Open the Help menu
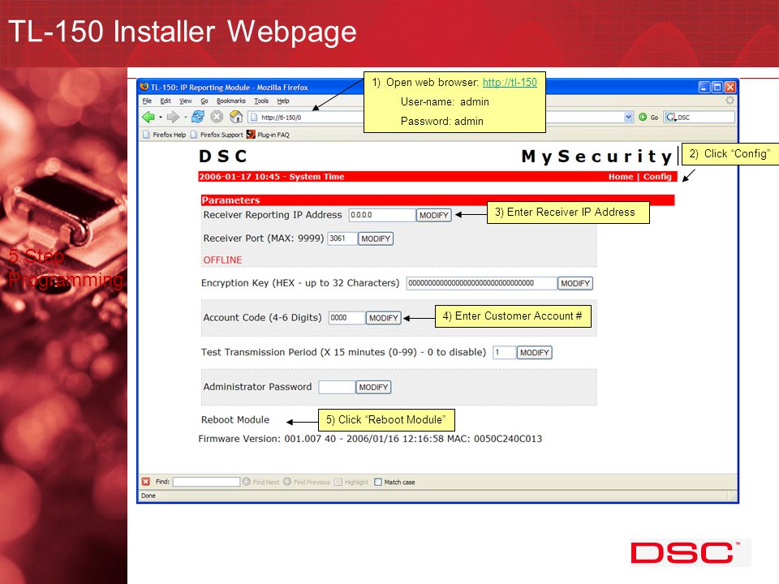The height and width of the screenshot is (584, 779). coord(283,101)
